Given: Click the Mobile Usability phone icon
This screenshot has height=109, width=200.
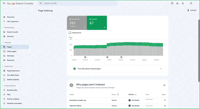Looking at the screenshot, I should 4,80.
